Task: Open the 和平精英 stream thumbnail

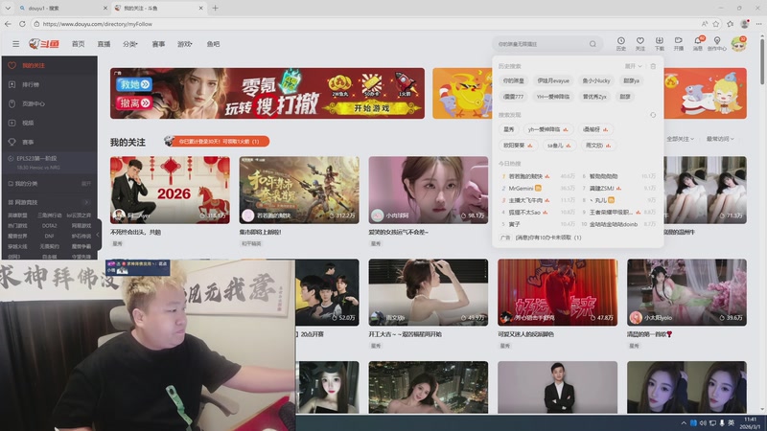Action: point(299,190)
